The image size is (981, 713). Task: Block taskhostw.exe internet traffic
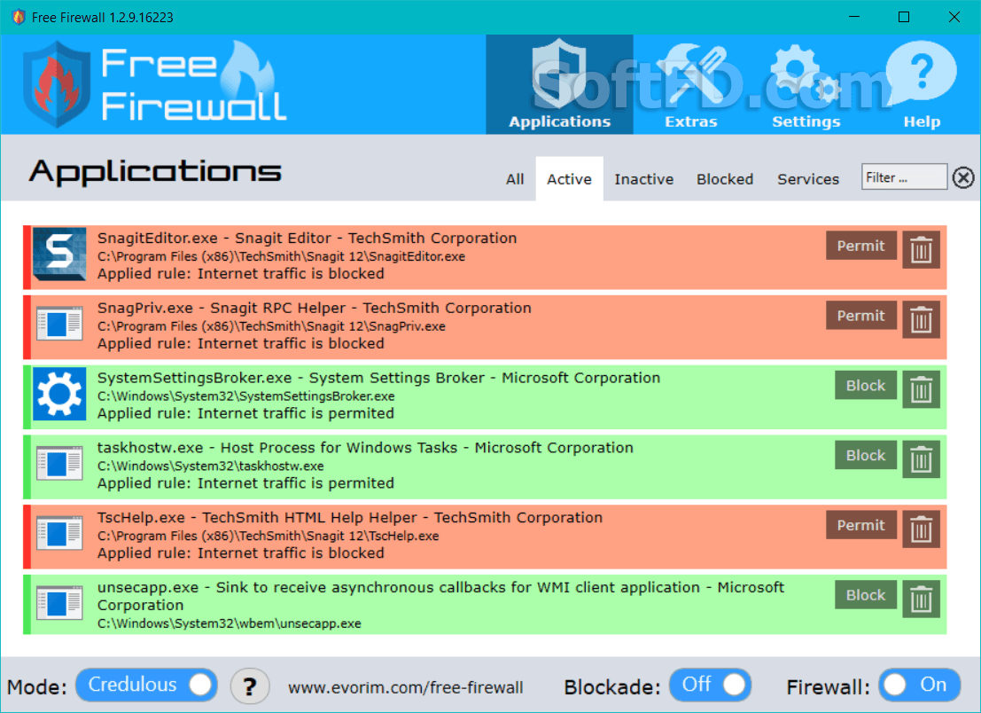point(865,455)
